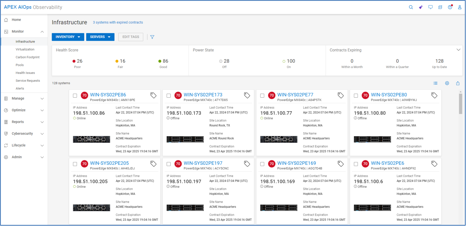The image size is (466, 226).
Task: Click the systems list vertical scrollbar
Action: click(x=460, y=104)
